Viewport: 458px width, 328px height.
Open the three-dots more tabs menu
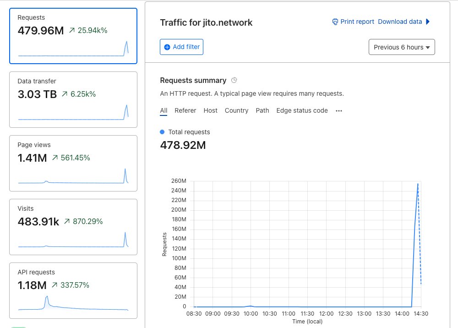pyautogui.click(x=339, y=111)
